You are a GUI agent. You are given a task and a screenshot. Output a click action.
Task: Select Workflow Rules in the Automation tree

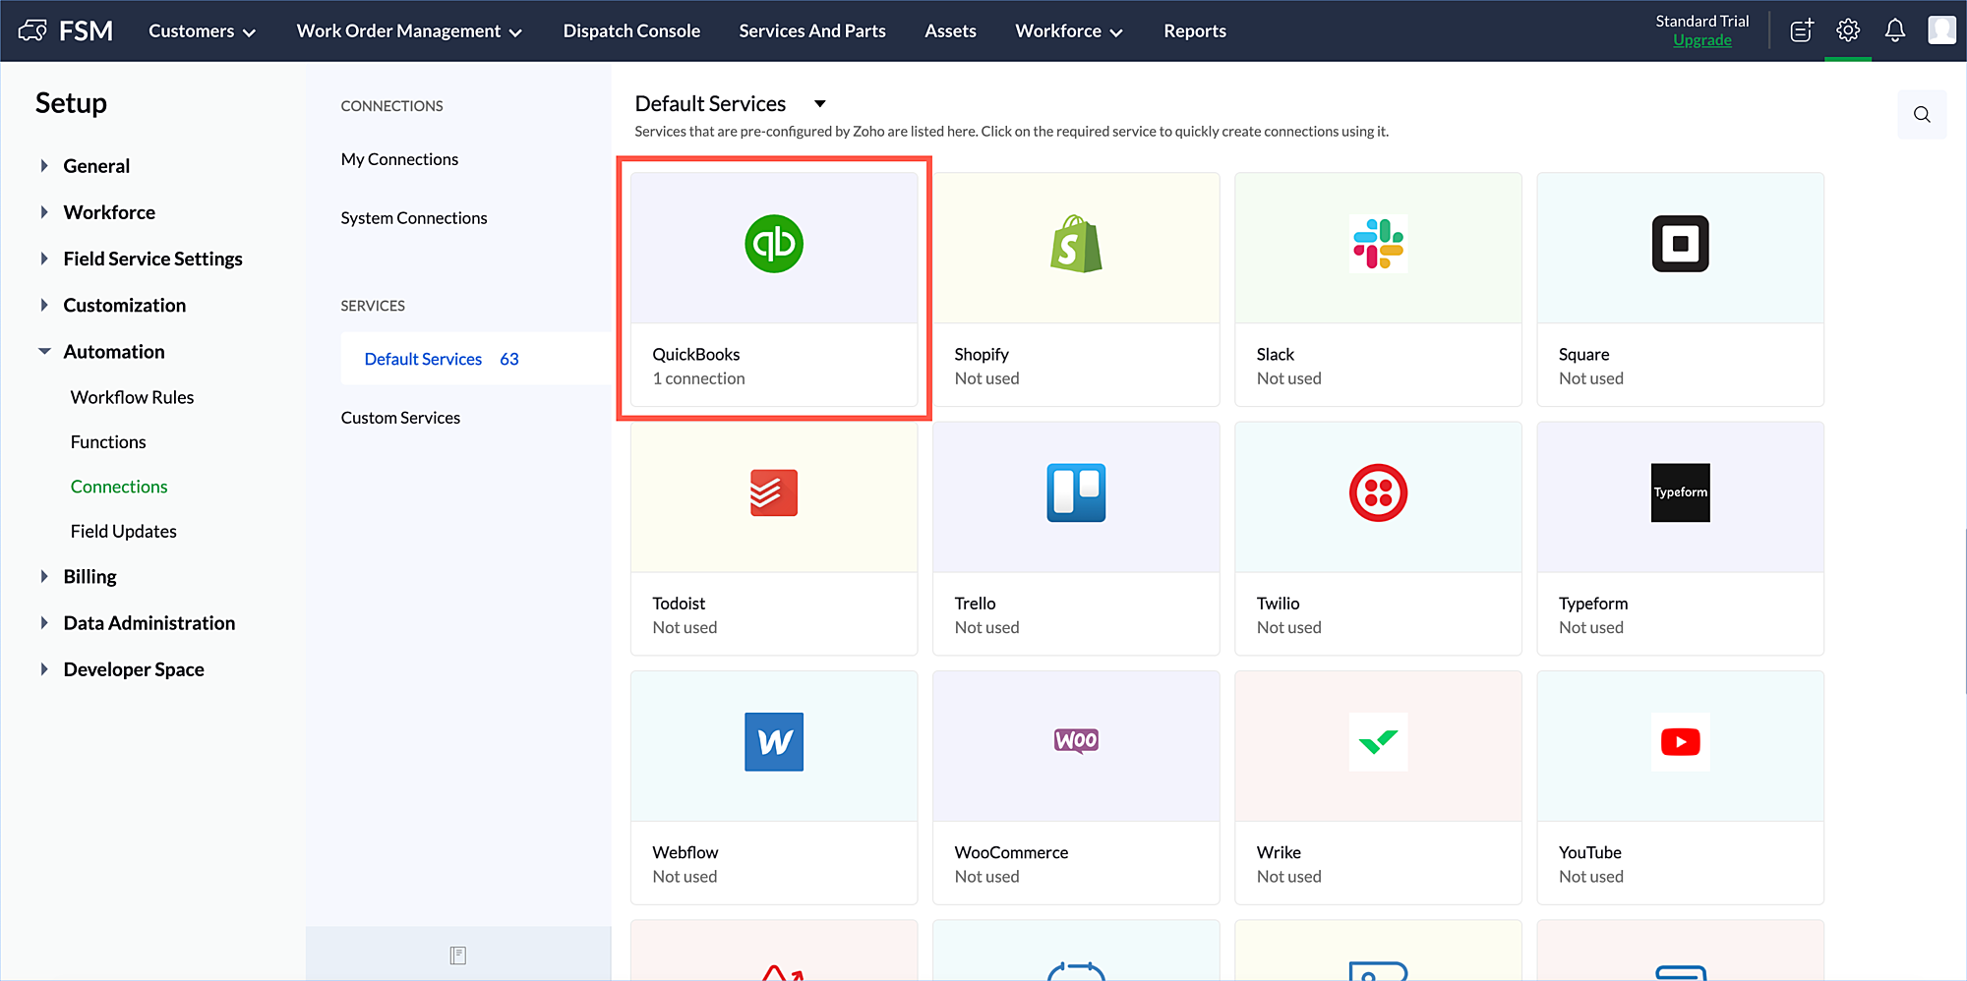[132, 397]
